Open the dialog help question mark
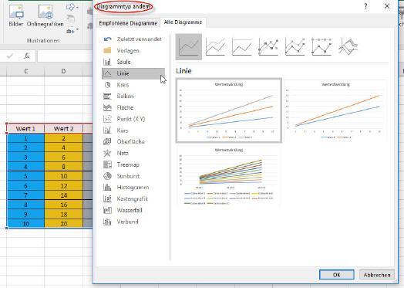Image resolution: width=404 pixels, height=288 pixels. click(x=366, y=6)
